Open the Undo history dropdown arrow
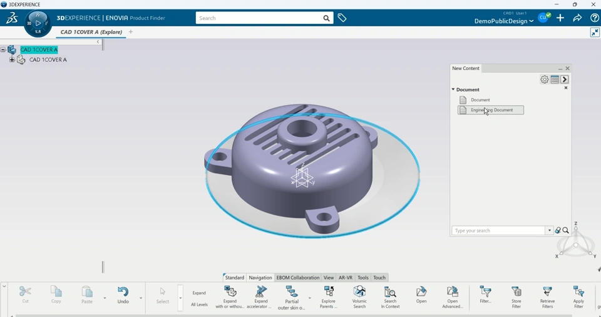The width and height of the screenshot is (601, 317). [141, 298]
